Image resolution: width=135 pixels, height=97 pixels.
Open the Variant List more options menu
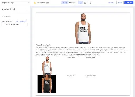pyautogui.click(x=26, y=9)
